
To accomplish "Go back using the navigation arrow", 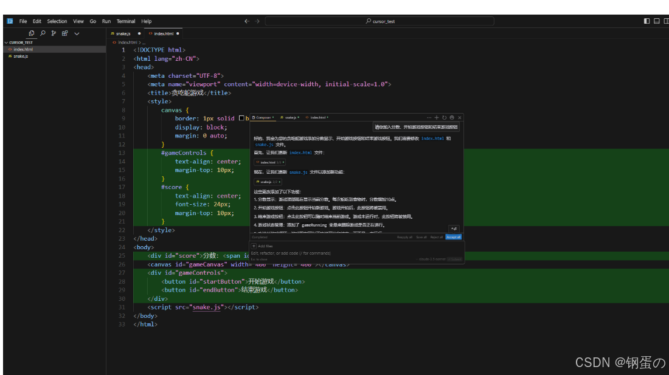I will coord(246,21).
